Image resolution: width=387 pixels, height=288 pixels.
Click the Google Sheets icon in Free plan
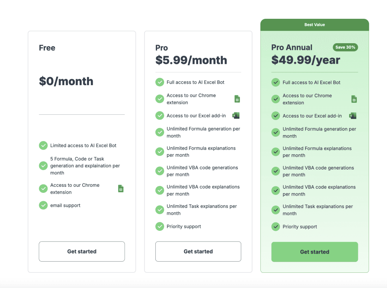coord(121,188)
